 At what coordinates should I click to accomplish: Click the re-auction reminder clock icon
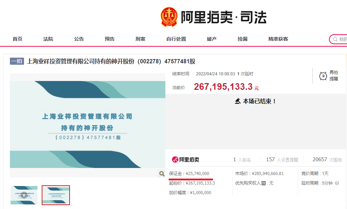(x=323, y=76)
